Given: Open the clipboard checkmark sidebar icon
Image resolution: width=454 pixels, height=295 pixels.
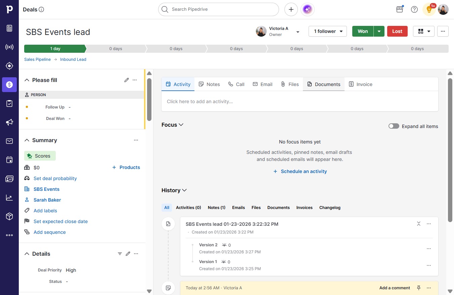Looking at the screenshot, I should pyautogui.click(x=9, y=103).
